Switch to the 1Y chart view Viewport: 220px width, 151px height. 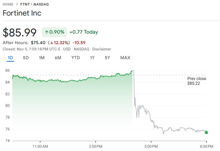pos(92,58)
